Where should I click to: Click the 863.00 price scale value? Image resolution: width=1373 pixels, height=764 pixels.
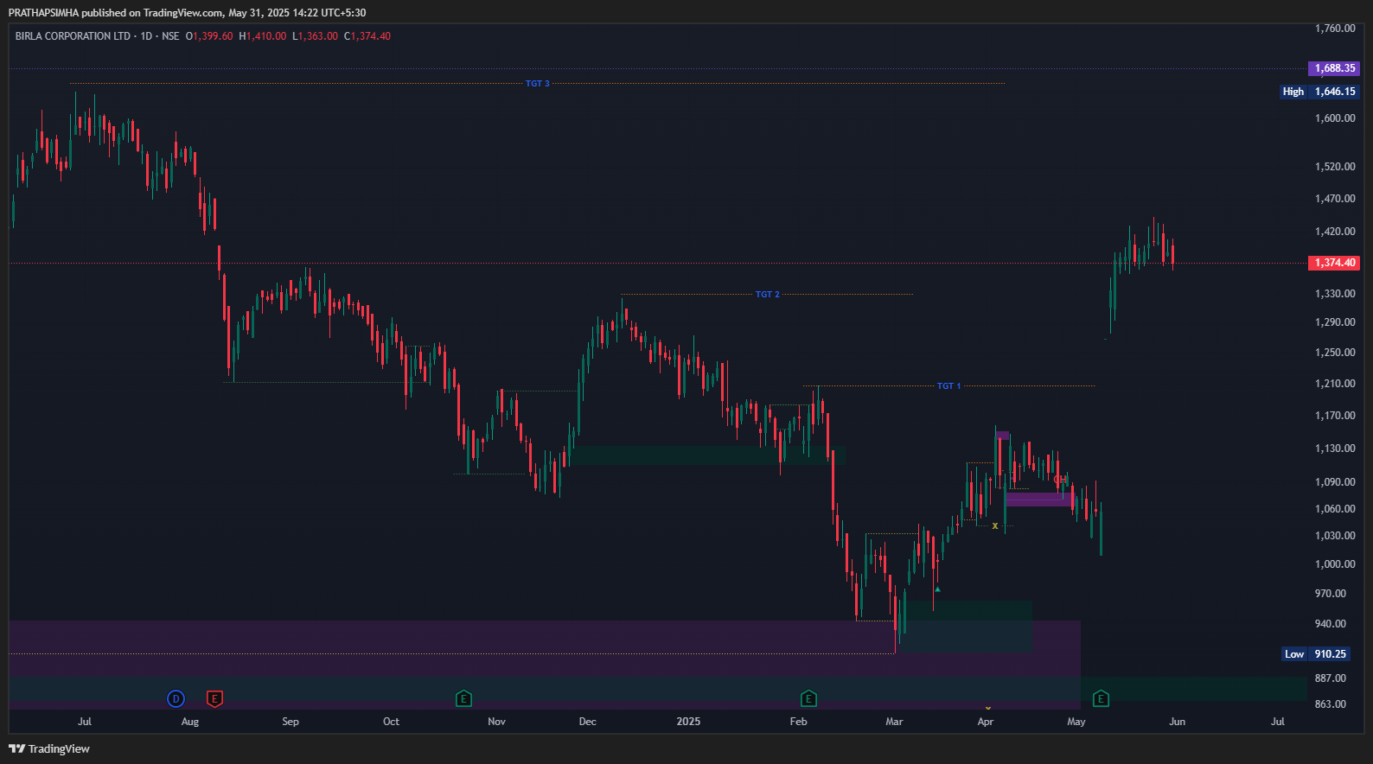pos(1331,704)
